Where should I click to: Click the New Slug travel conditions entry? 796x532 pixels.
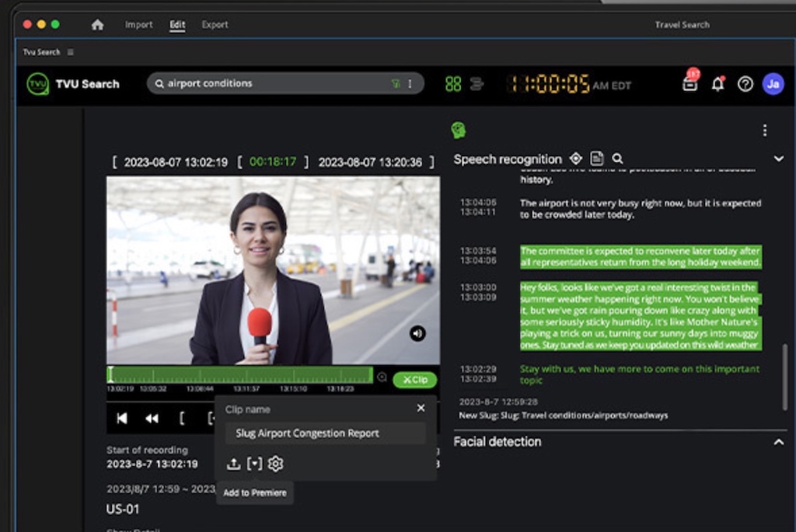(x=563, y=416)
